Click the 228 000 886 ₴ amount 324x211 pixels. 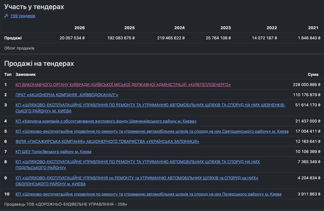[307, 85]
